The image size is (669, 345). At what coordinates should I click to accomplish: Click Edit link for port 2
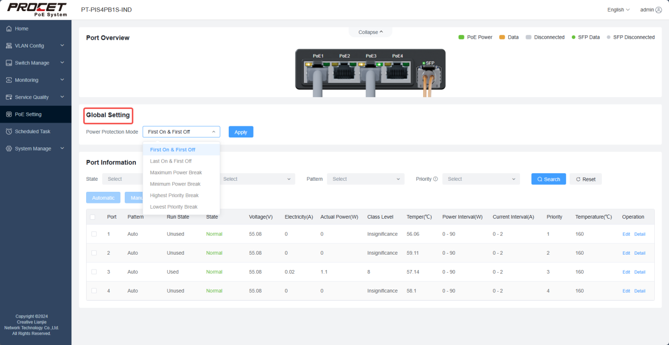coord(626,253)
